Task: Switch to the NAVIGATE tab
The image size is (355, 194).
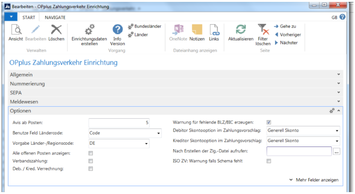Action: click(55, 17)
